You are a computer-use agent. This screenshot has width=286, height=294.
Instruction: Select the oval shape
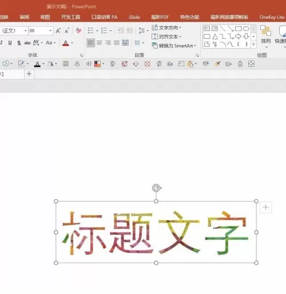point(246,29)
